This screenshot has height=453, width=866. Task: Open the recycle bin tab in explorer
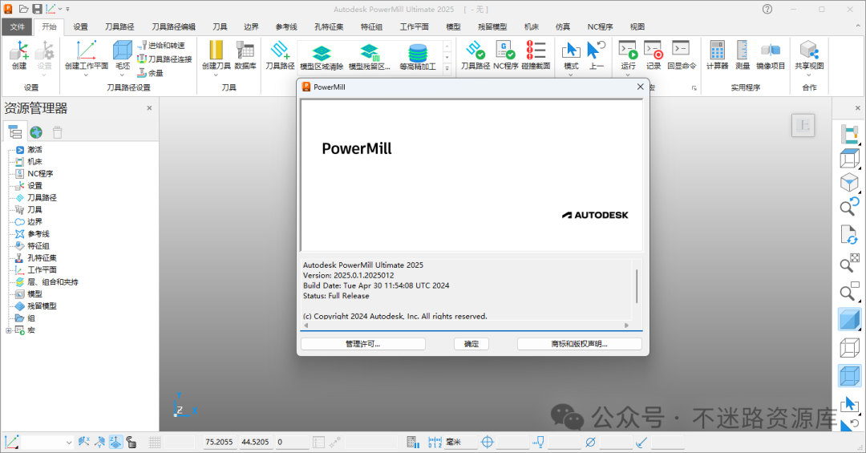pos(58,132)
